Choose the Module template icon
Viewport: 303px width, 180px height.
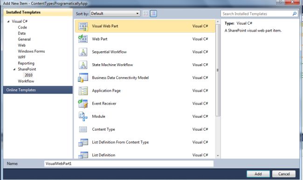point(83,116)
